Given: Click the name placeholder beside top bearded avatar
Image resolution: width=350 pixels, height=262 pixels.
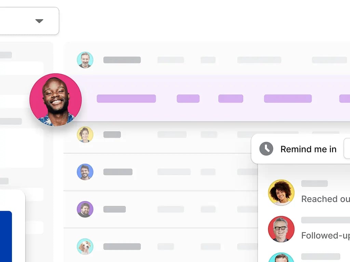Looking at the screenshot, I should click(x=122, y=60).
